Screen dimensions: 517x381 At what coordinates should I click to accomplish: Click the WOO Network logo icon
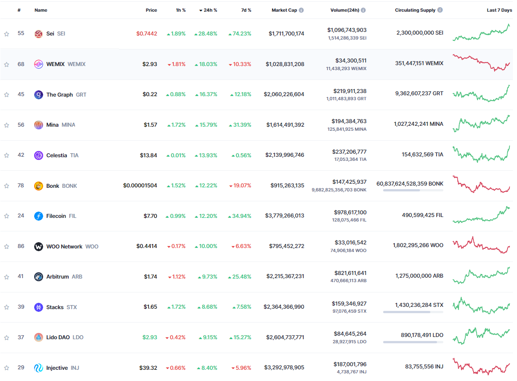click(39, 247)
